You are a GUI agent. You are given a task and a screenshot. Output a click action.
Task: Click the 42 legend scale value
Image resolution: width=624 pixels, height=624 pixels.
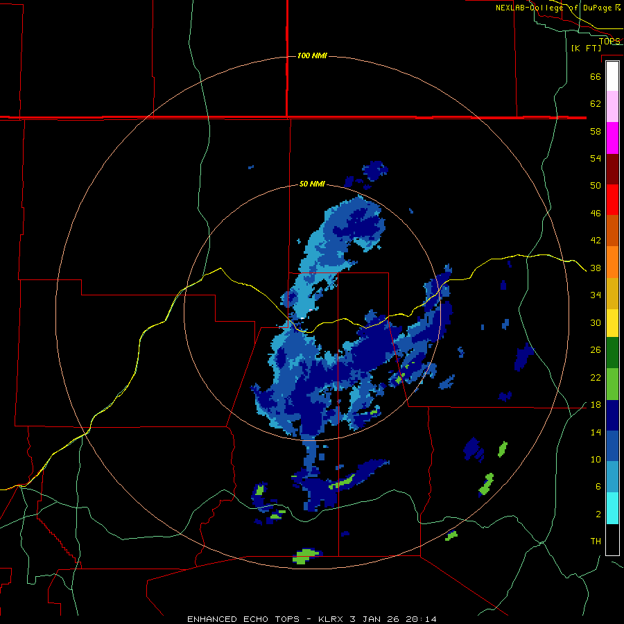[x=596, y=241]
